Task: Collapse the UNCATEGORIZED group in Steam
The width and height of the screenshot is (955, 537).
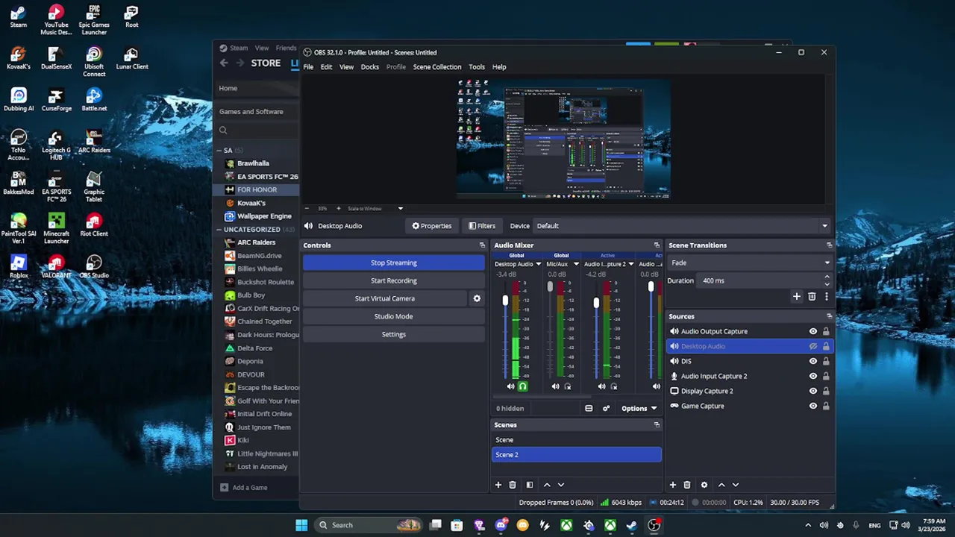Action: pos(219,229)
